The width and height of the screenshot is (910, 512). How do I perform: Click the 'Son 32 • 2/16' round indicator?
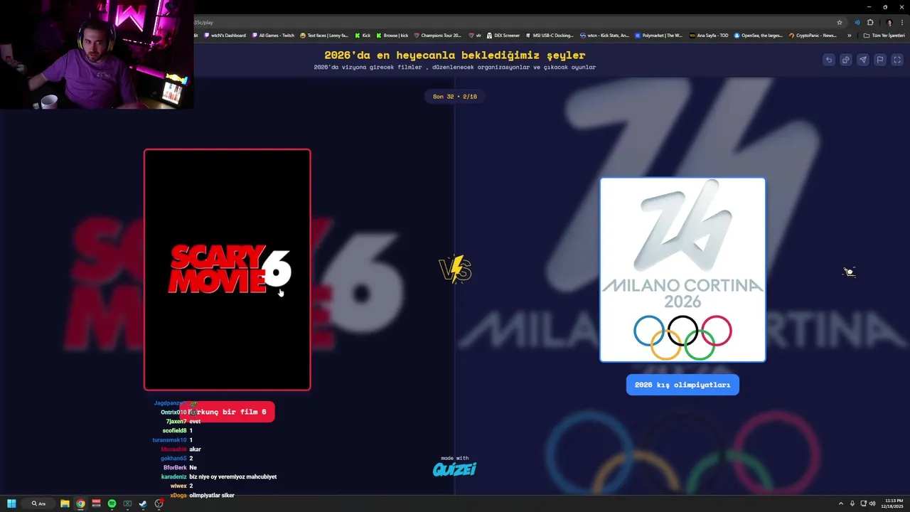pos(455,96)
